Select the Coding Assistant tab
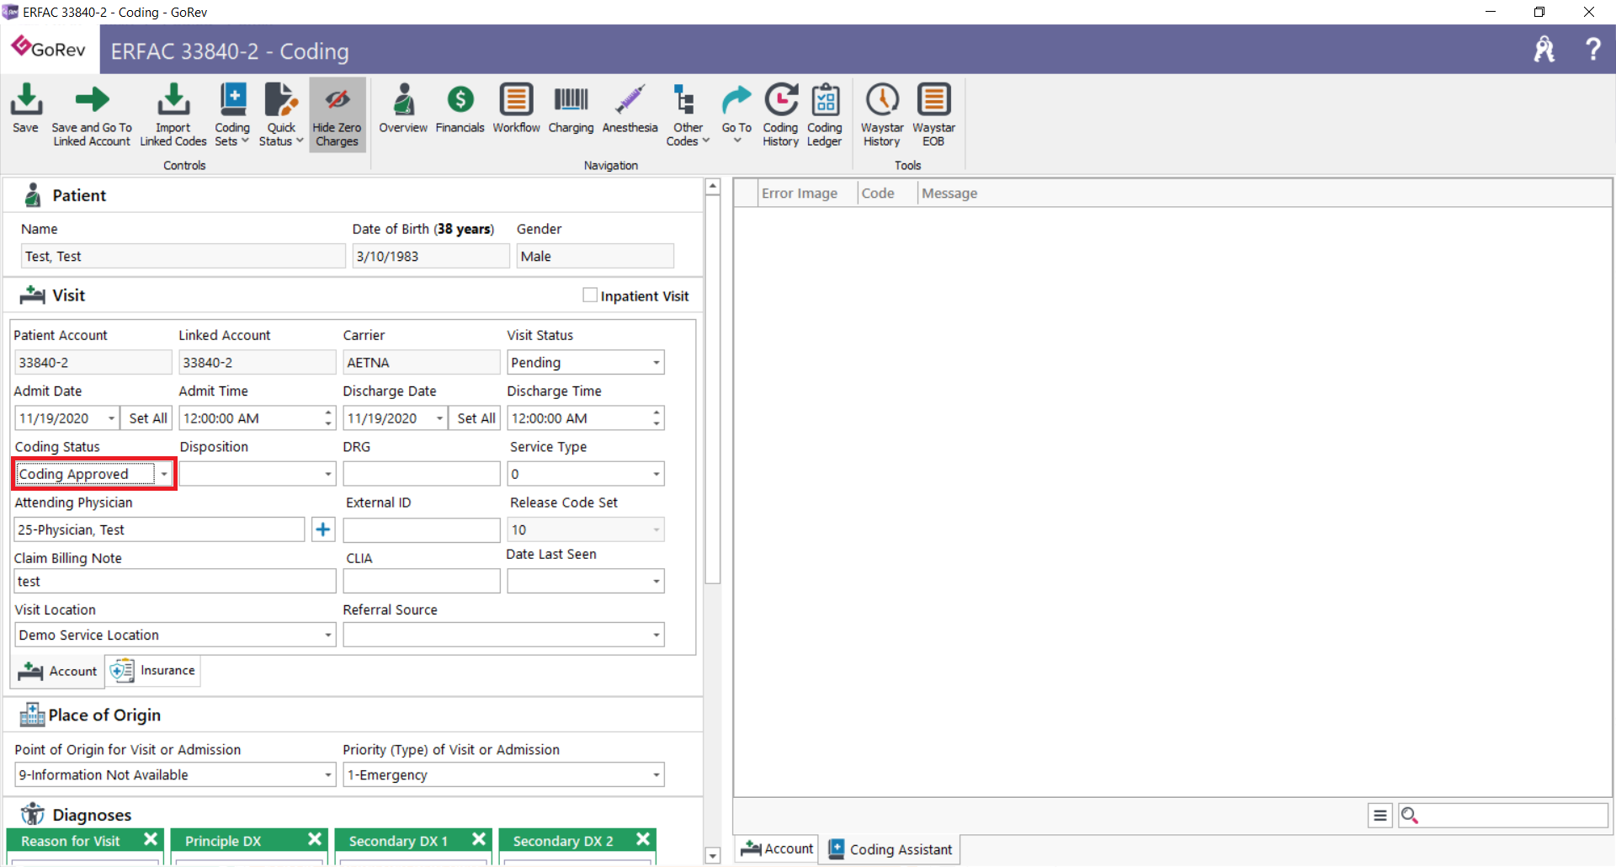The width and height of the screenshot is (1616, 867). pos(890,849)
